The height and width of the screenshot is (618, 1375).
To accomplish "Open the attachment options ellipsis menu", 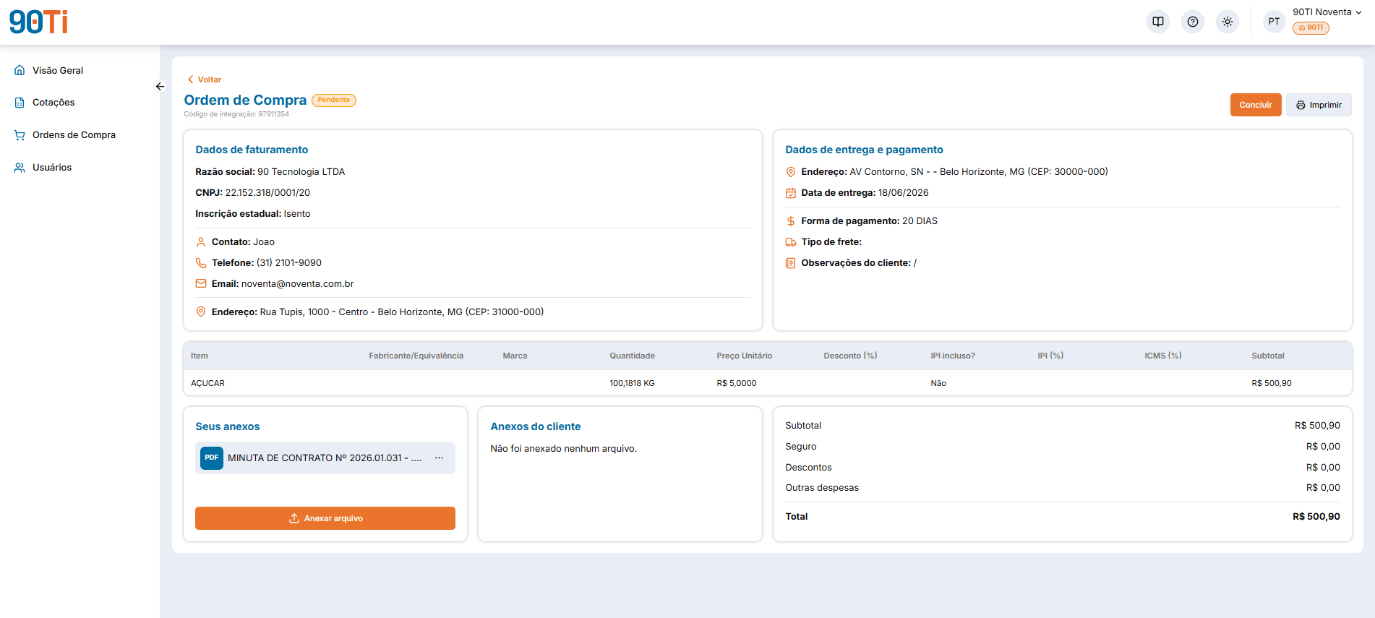I will point(439,458).
